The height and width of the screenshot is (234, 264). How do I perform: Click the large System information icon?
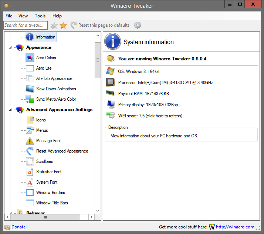click(113, 41)
